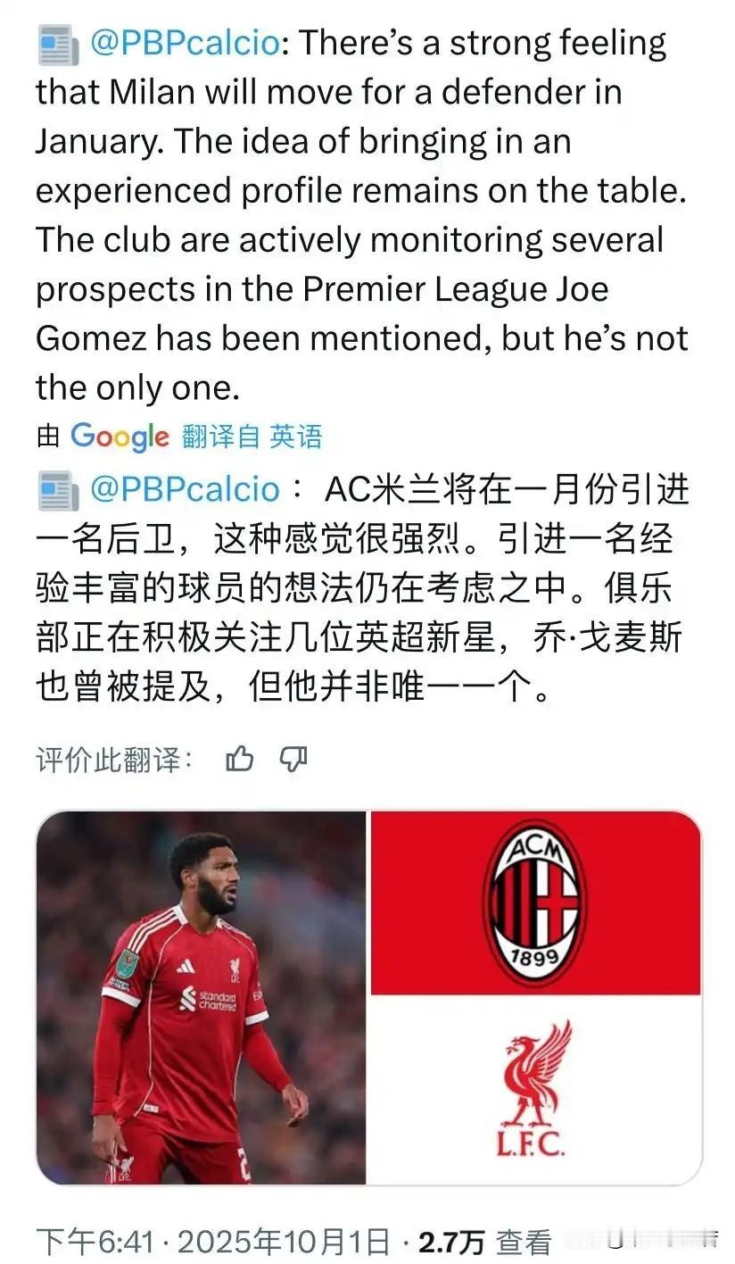
Task: Open the @PBPcalcio handle in the Chinese translation
Action: [x=185, y=490]
